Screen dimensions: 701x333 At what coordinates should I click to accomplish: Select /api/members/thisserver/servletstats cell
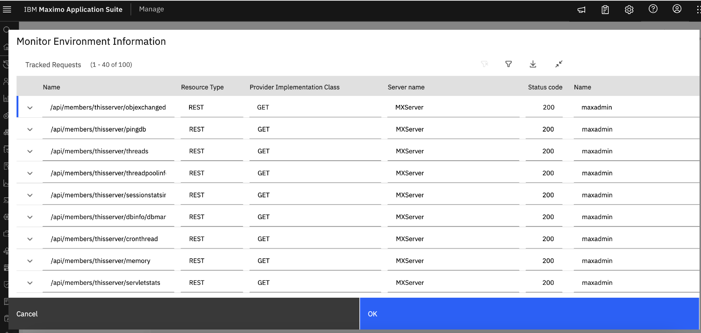coord(108,283)
